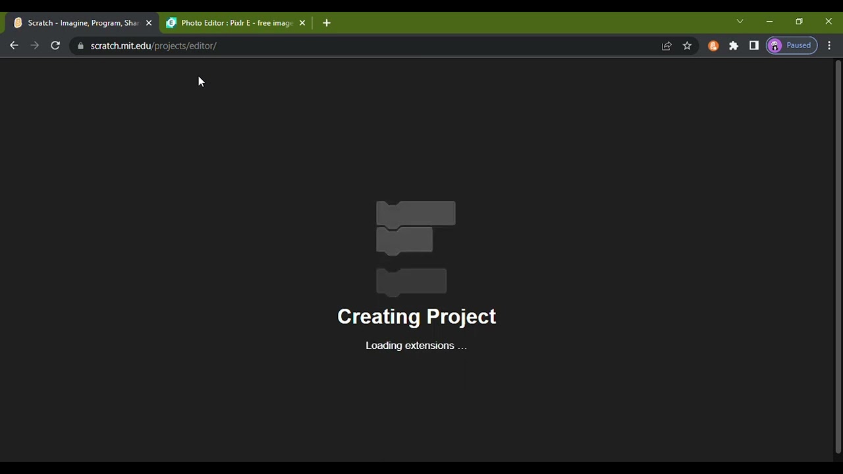Close the browser window
Screen dimensions: 843x474
coord(829,22)
